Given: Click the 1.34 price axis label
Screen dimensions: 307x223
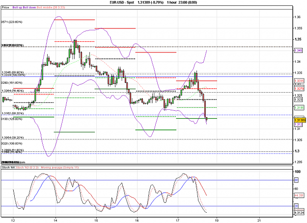Looking at the screenshot, I should [297, 62].
